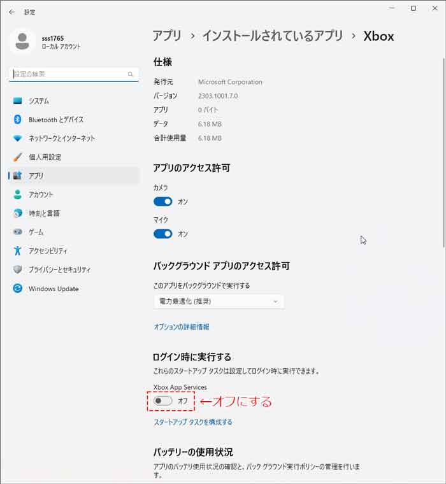Click publisher Microsoft Corporation text
The image size is (446, 484).
pos(230,82)
